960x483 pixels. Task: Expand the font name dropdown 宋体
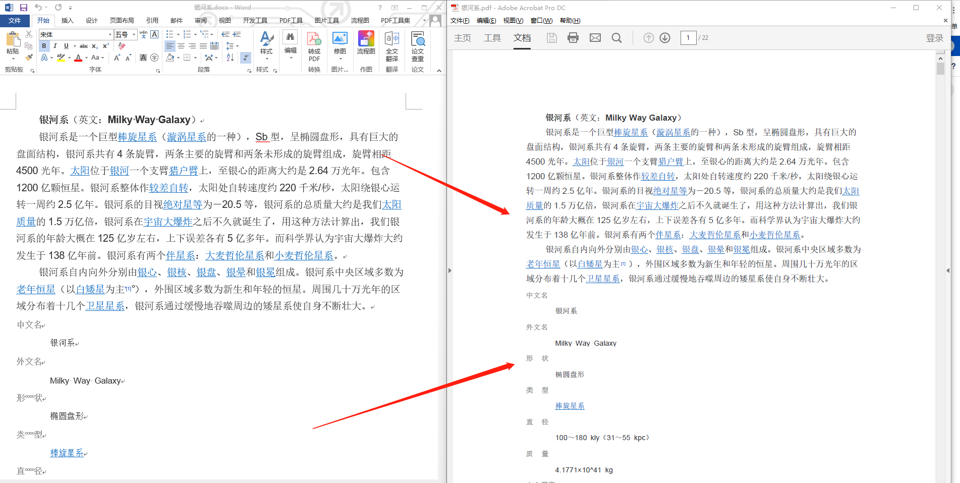point(110,34)
